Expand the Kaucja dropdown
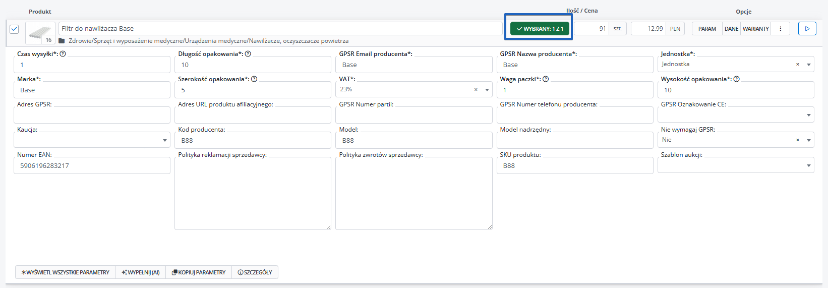The width and height of the screenshot is (828, 288). pos(165,140)
